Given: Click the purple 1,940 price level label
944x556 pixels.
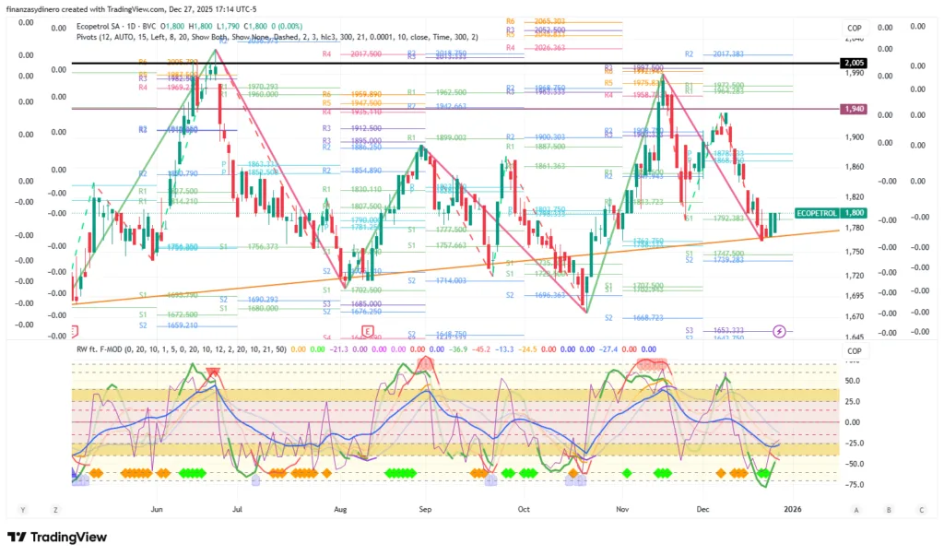Looking at the screenshot, I should coord(854,109).
